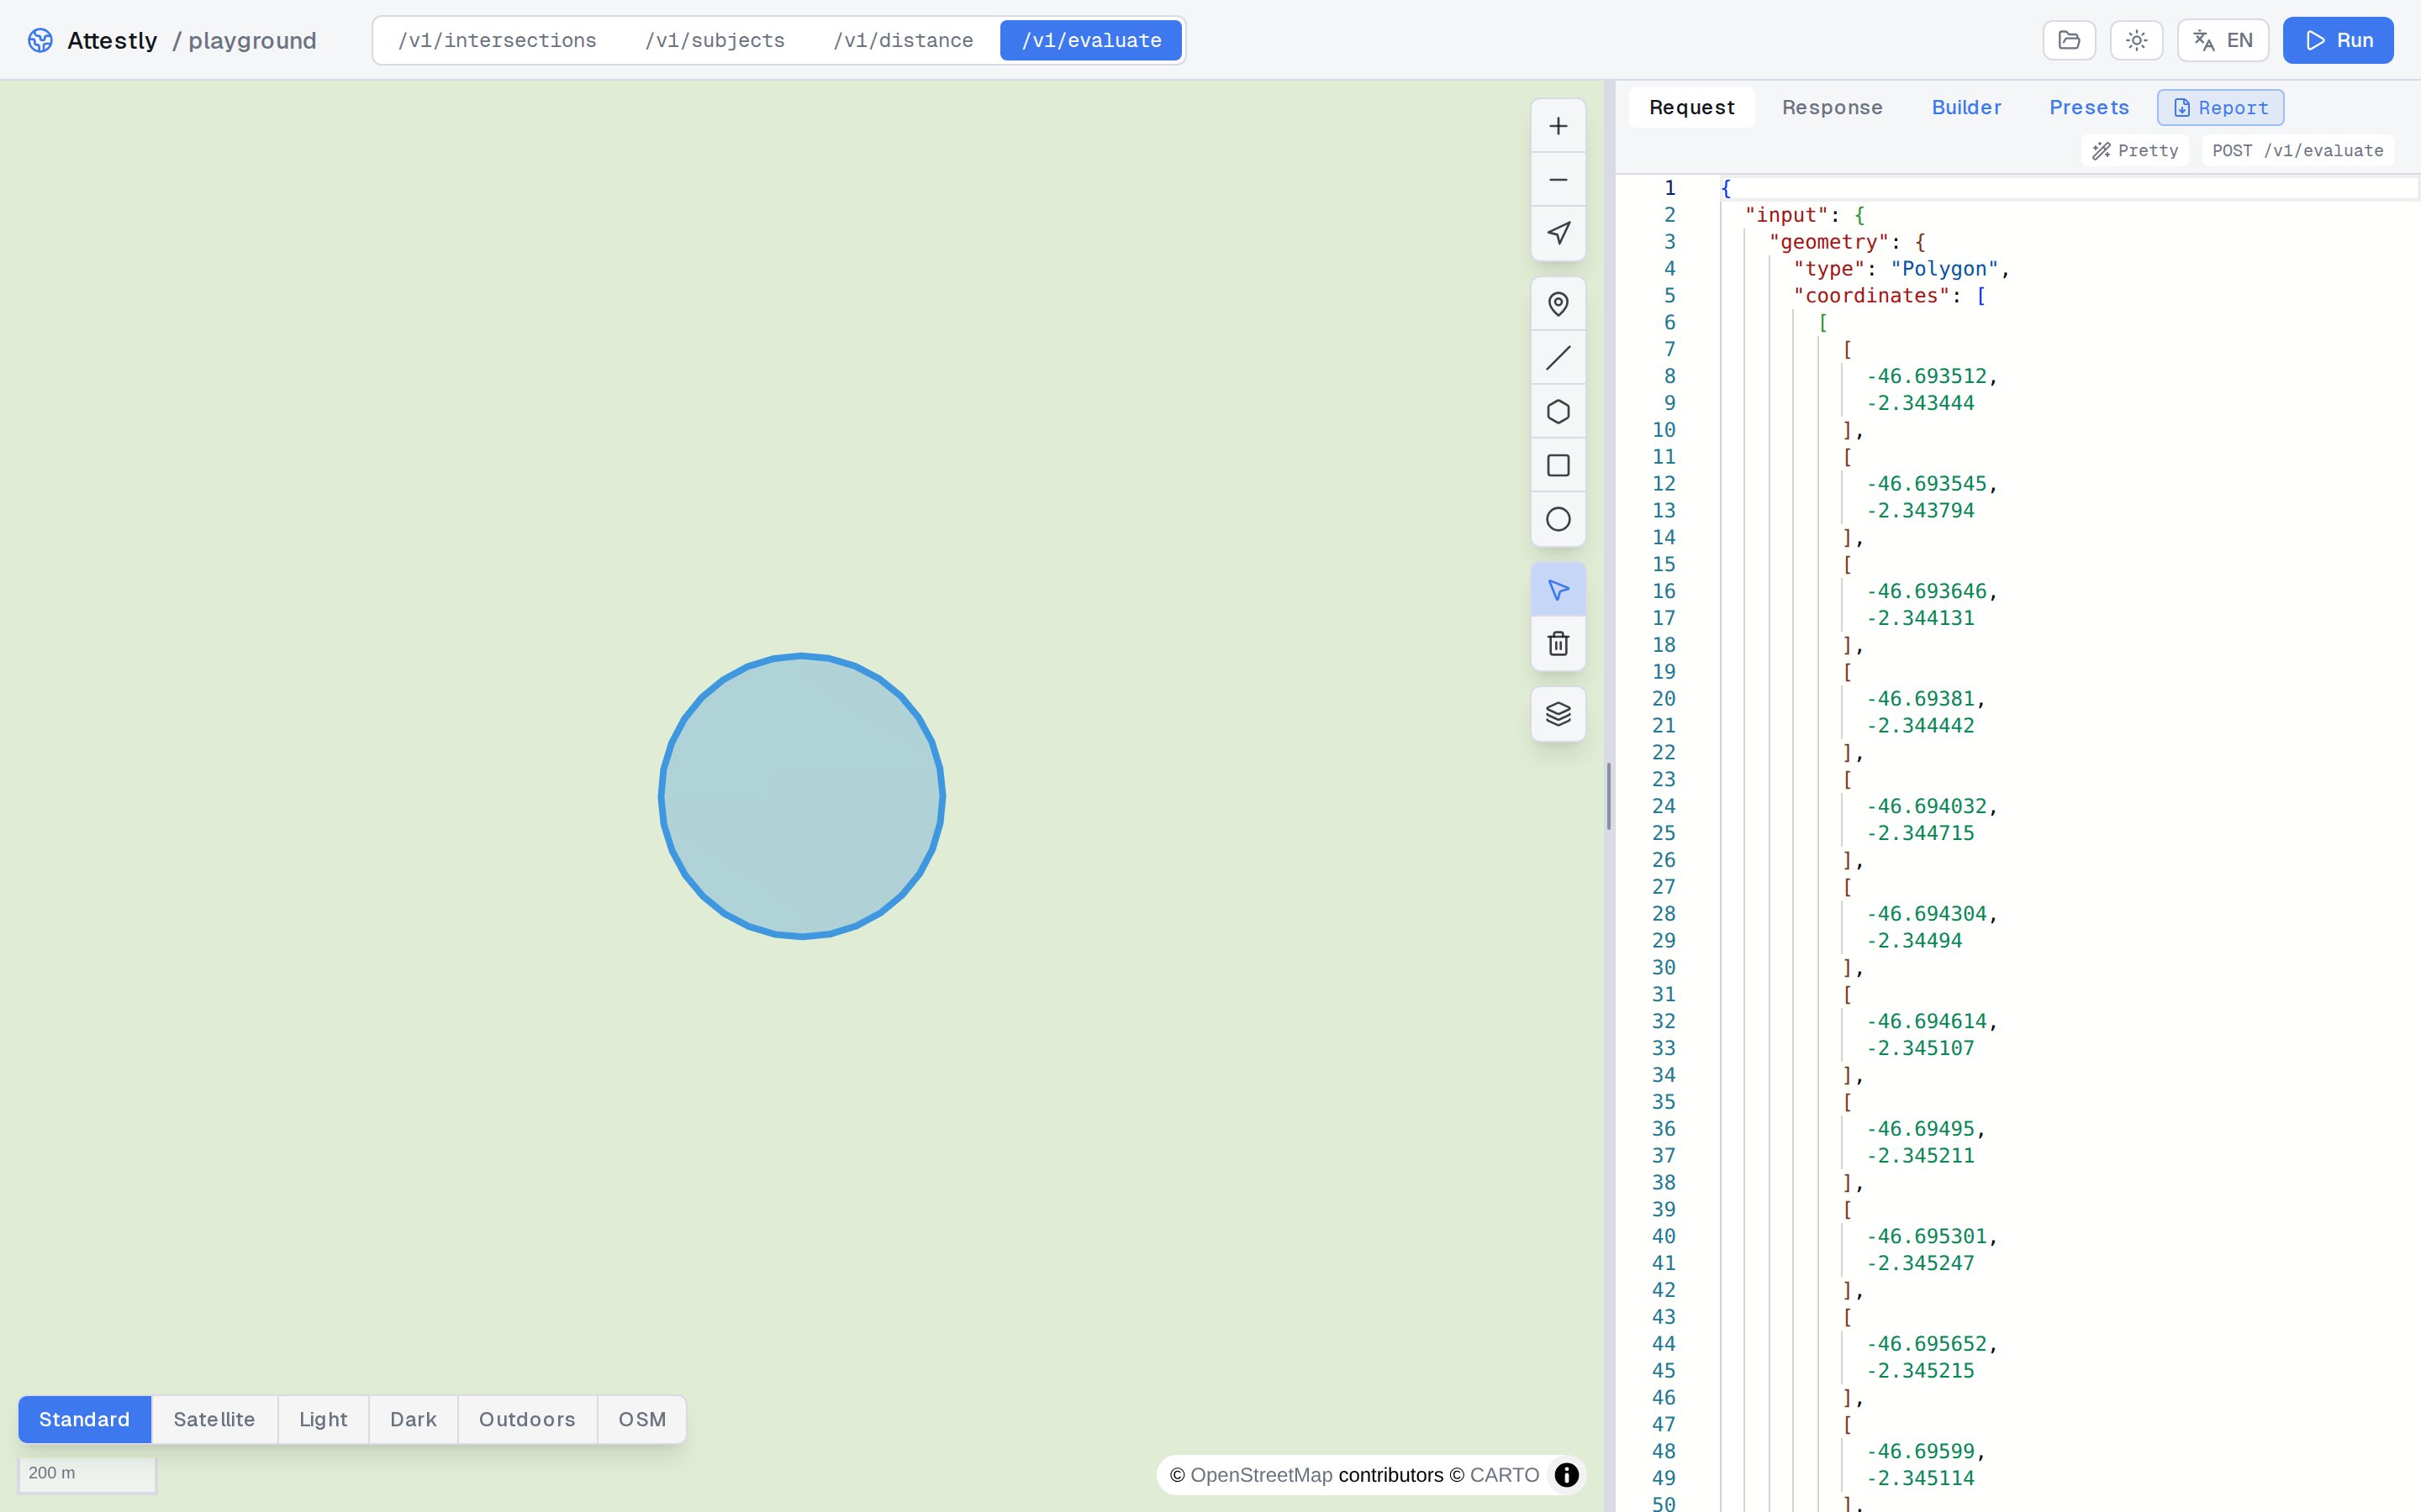Open the map layers panel
Image resolution: width=2421 pixels, height=1512 pixels.
(x=1558, y=714)
